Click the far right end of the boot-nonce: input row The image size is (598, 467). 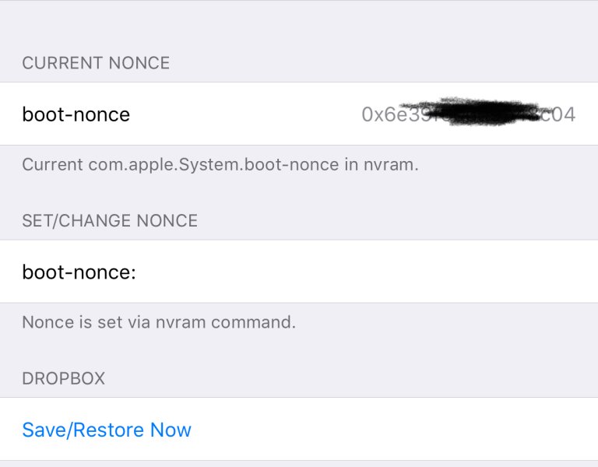pos(568,272)
